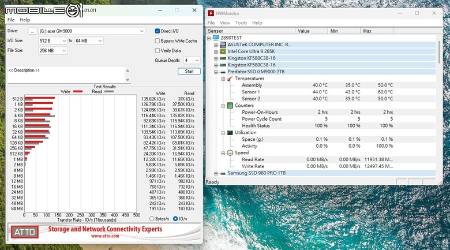Click the Temperatures thermometer icon

[x=230, y=79]
